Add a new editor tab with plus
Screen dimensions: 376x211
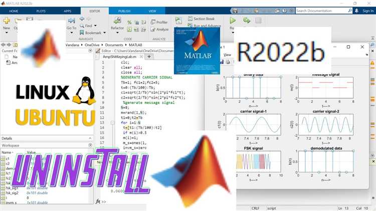149,57
